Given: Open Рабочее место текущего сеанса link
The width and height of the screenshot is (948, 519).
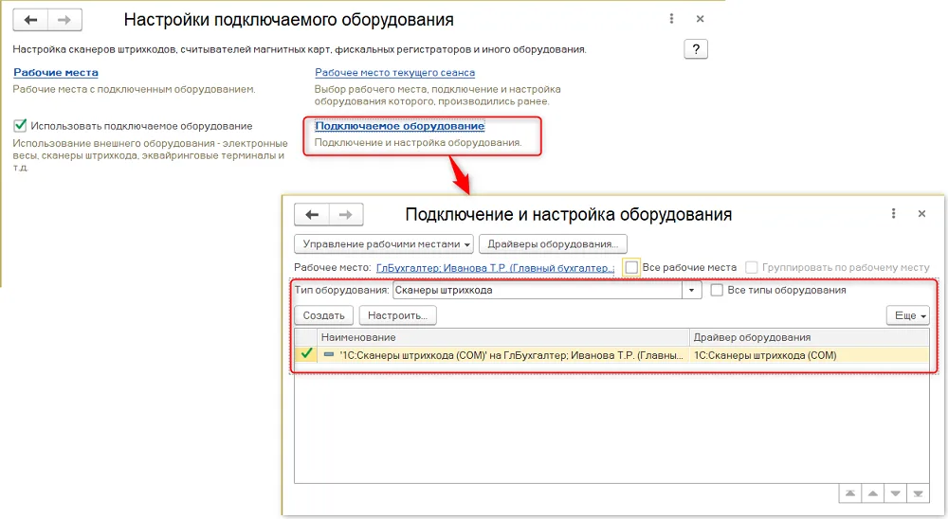Looking at the screenshot, I should pos(394,73).
